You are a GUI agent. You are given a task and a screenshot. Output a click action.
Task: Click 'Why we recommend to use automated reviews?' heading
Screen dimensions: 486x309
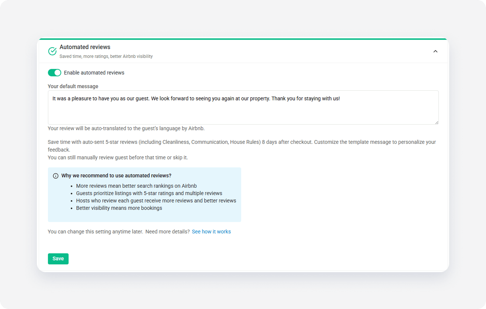click(x=117, y=176)
